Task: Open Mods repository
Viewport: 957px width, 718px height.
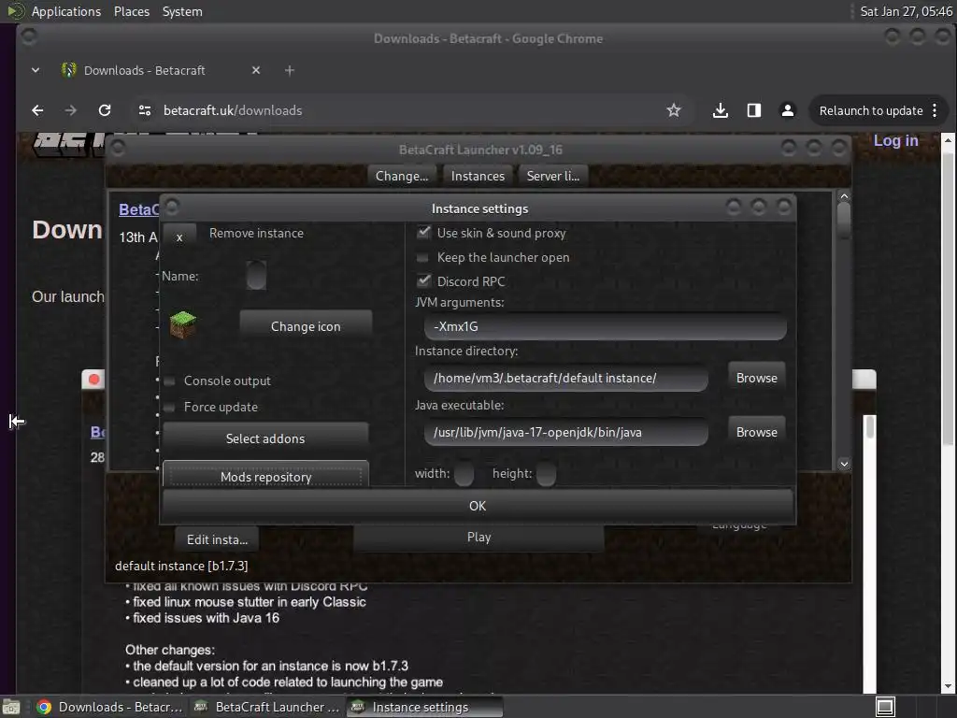Action: [265, 476]
